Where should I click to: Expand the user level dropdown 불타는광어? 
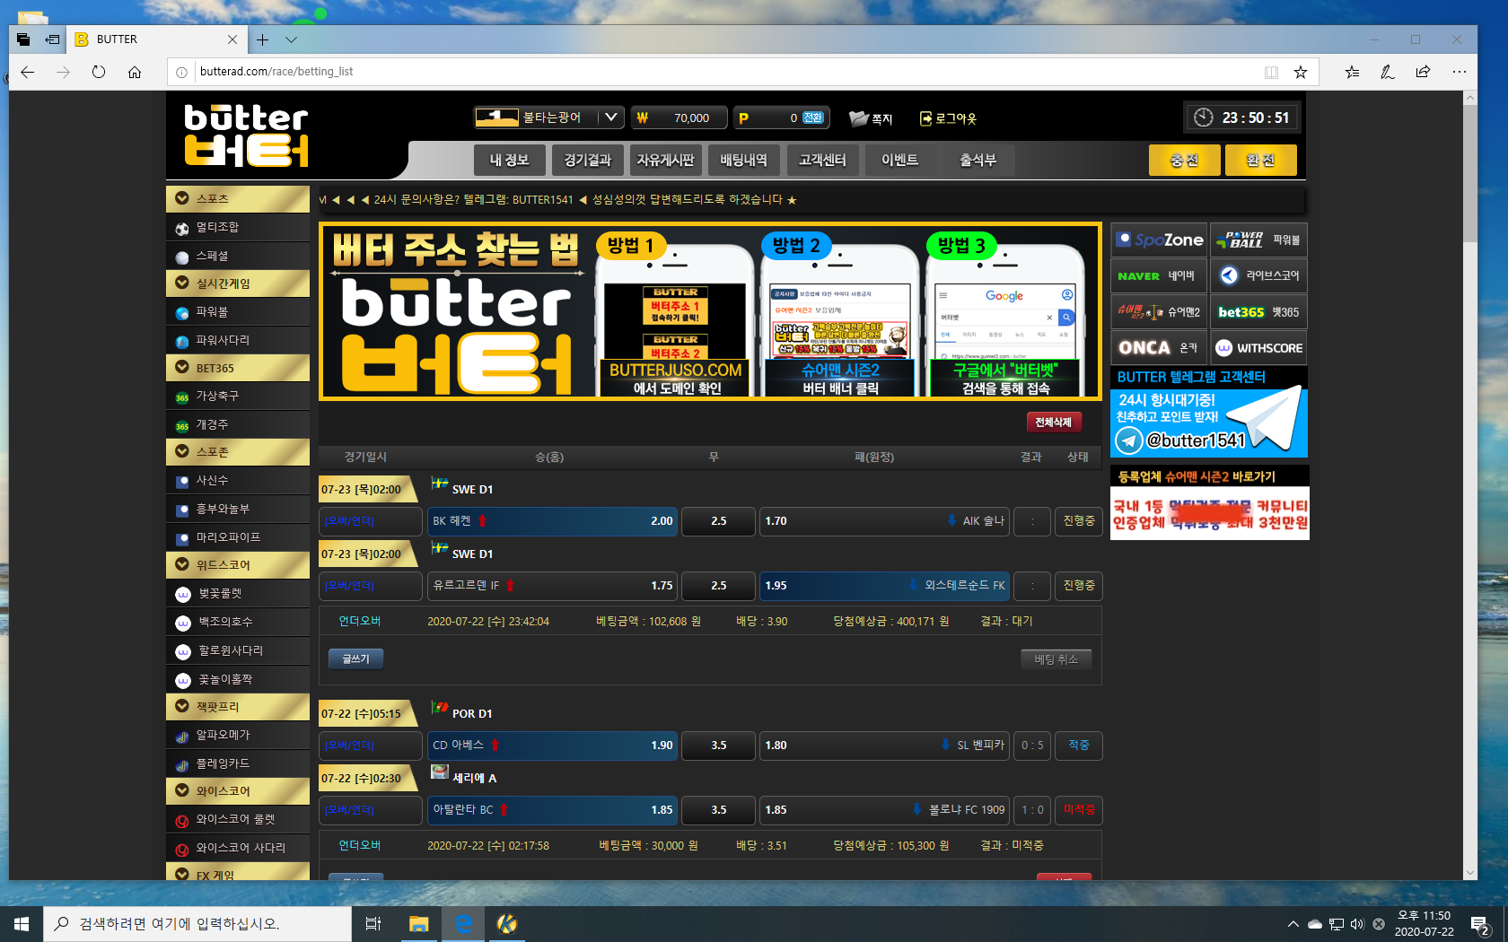point(610,118)
